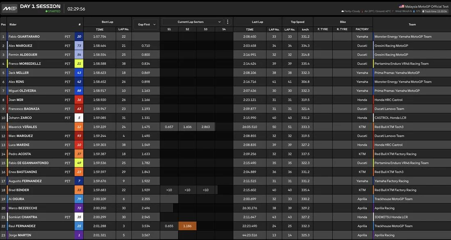Screen dimensions: 451x240
Task: Select rider Franco MORBIDELLI
Action: [25, 63]
